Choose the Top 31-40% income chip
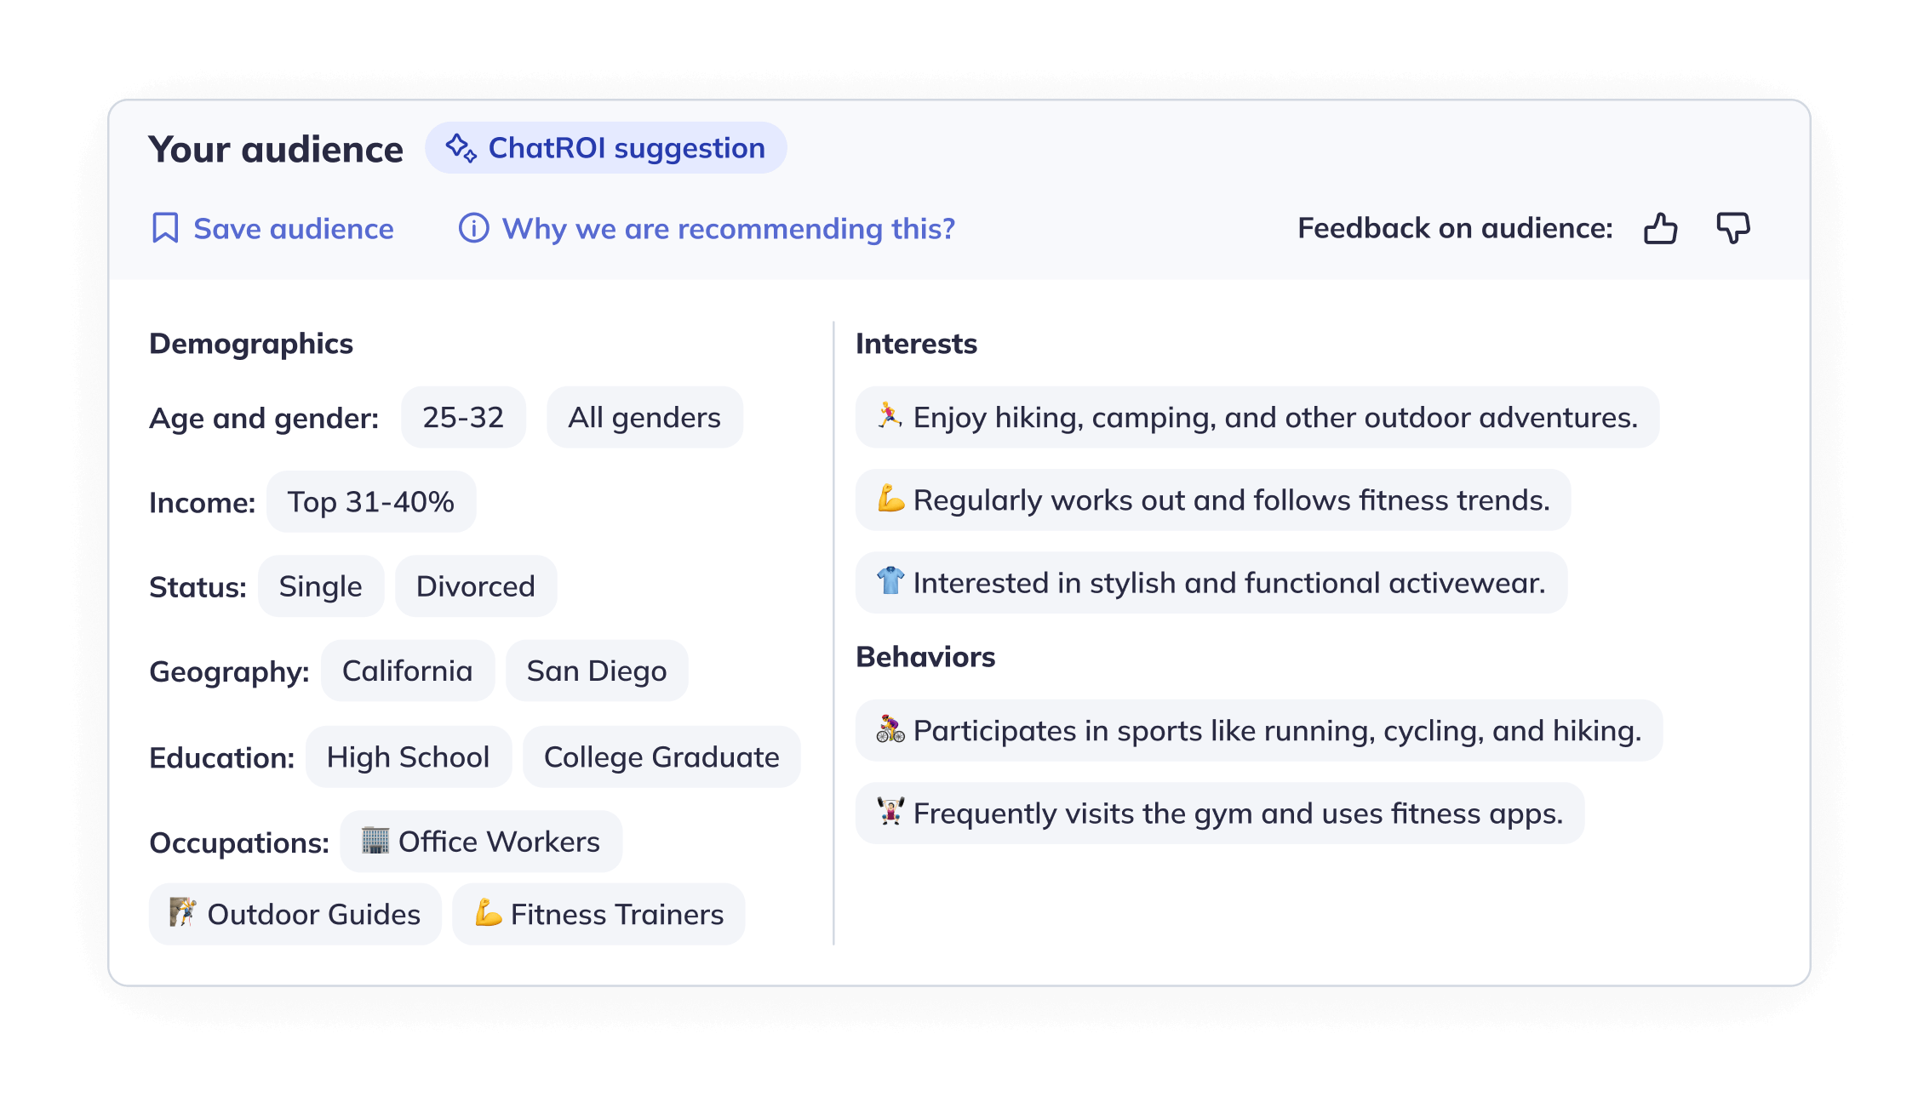The height and width of the screenshot is (1102, 1918). pyautogui.click(x=371, y=501)
